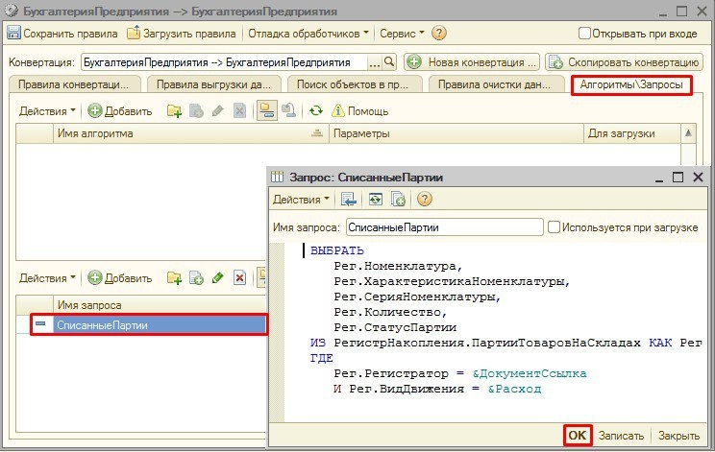Click the green refresh arrows icon
Screen dimensions: 715x452
click(316, 111)
